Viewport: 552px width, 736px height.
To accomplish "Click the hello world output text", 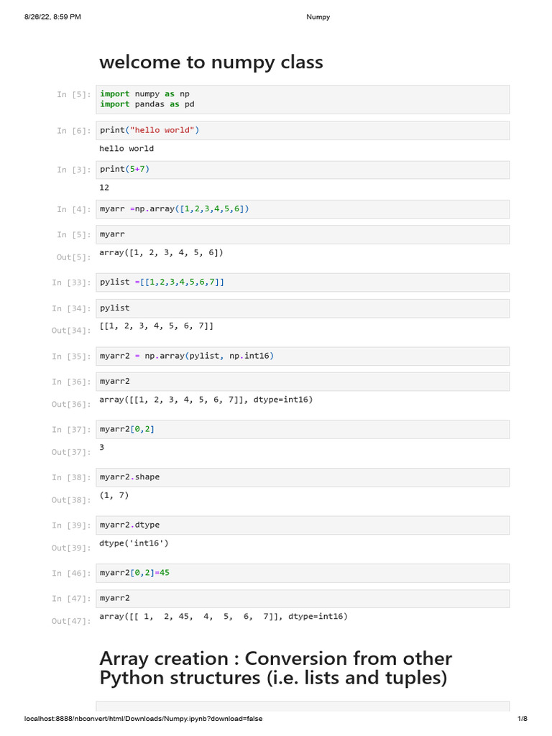I will coord(126,148).
